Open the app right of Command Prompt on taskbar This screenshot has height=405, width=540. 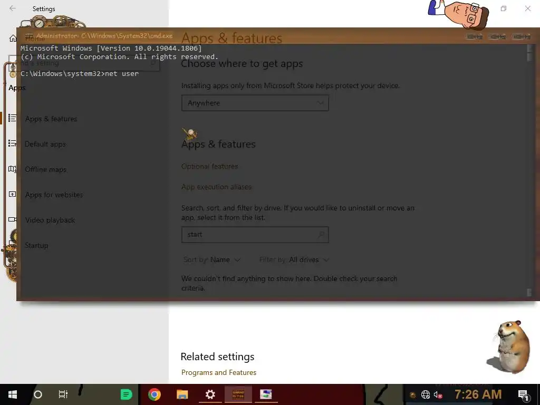pyautogui.click(x=266, y=394)
